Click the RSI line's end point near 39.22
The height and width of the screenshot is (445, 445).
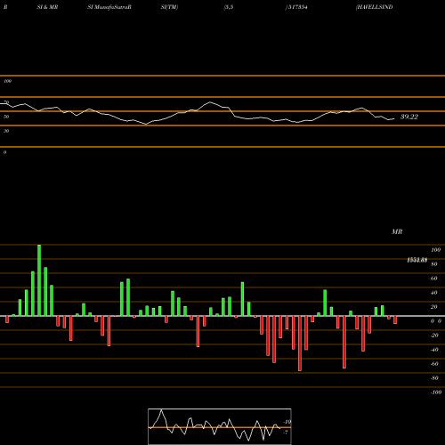pyautogui.click(x=394, y=119)
